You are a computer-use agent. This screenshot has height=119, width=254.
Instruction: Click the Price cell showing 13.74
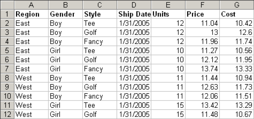tap(202, 69)
